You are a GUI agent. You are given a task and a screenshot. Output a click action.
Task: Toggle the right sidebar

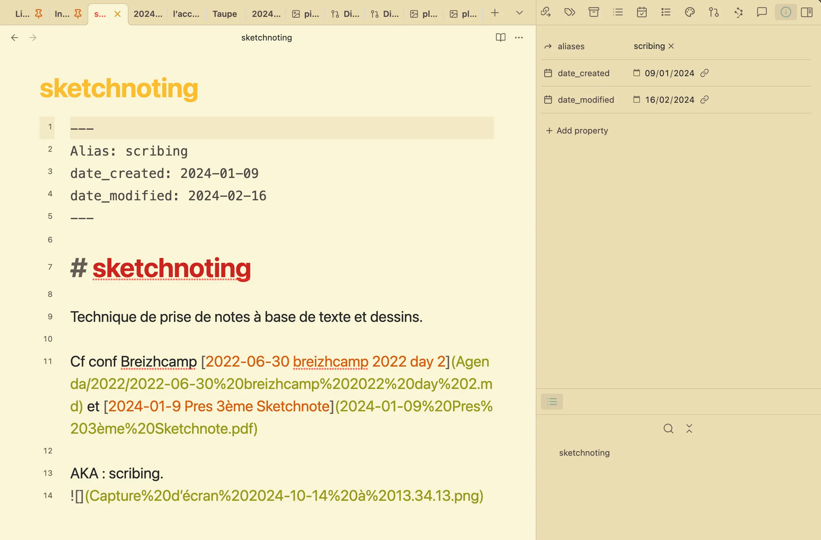pyautogui.click(x=806, y=12)
